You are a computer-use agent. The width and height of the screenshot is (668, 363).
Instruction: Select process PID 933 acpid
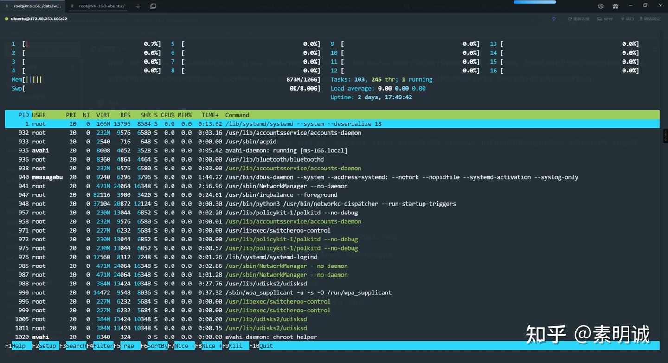click(x=332, y=142)
